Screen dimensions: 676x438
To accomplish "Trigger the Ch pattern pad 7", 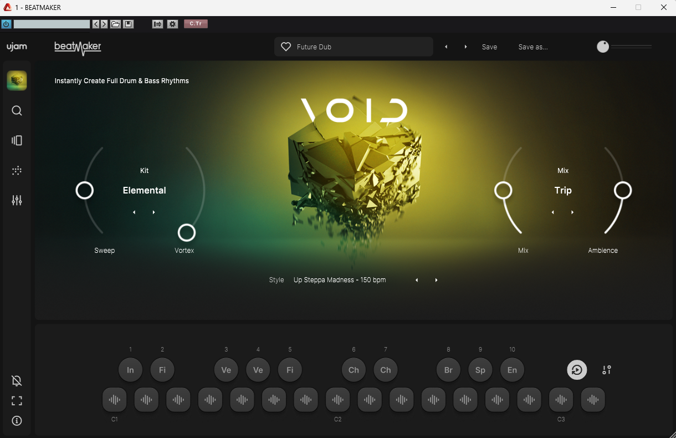I will click(386, 370).
